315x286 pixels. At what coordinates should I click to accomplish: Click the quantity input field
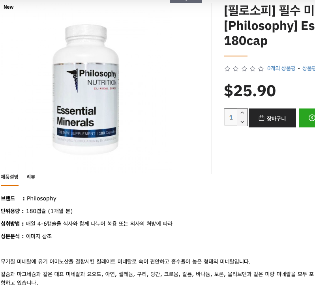[231, 117]
